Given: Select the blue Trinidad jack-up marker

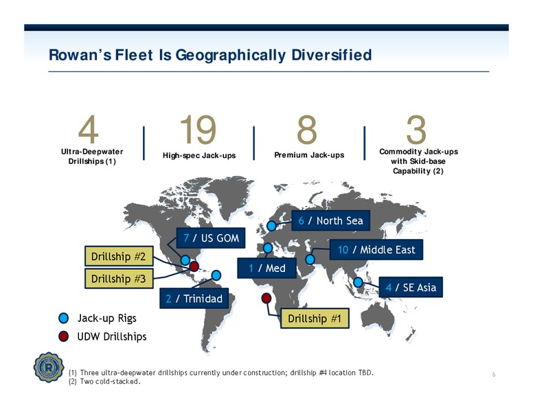Looking at the screenshot, I should click(x=216, y=275).
